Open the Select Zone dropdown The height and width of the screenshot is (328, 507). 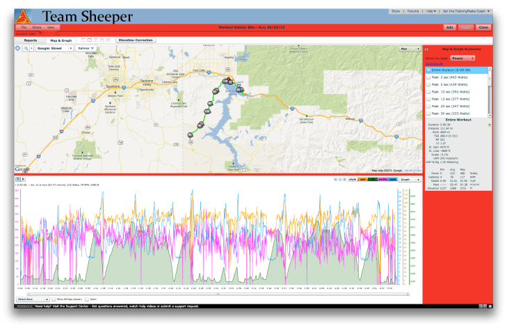[32, 299]
